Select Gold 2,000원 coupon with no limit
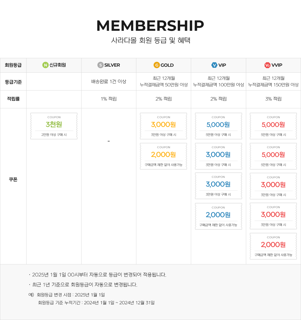Image resolution: width=301 pixels, height=320 pixels. 163,156
